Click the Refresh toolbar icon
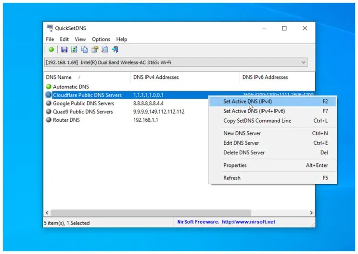The width and height of the screenshot is (358, 254). pos(74,50)
